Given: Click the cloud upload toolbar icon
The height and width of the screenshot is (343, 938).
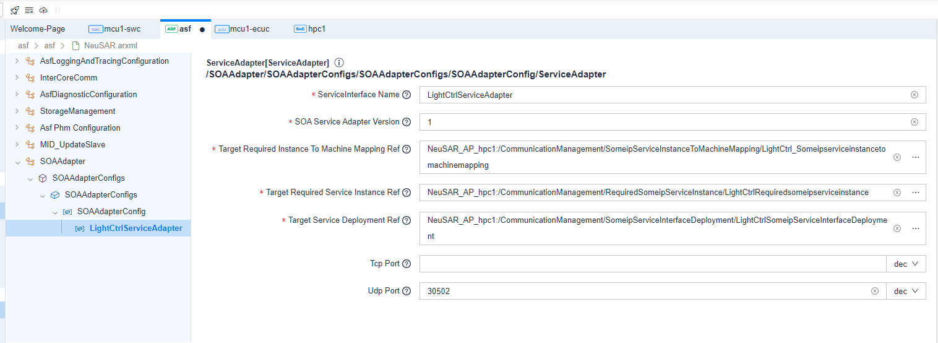Looking at the screenshot, I should (x=43, y=11).
